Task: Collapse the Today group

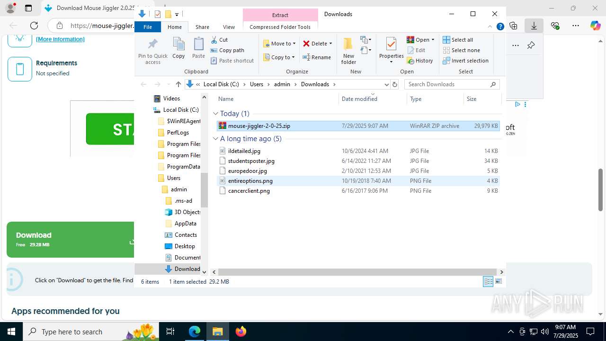Action: pos(215,114)
